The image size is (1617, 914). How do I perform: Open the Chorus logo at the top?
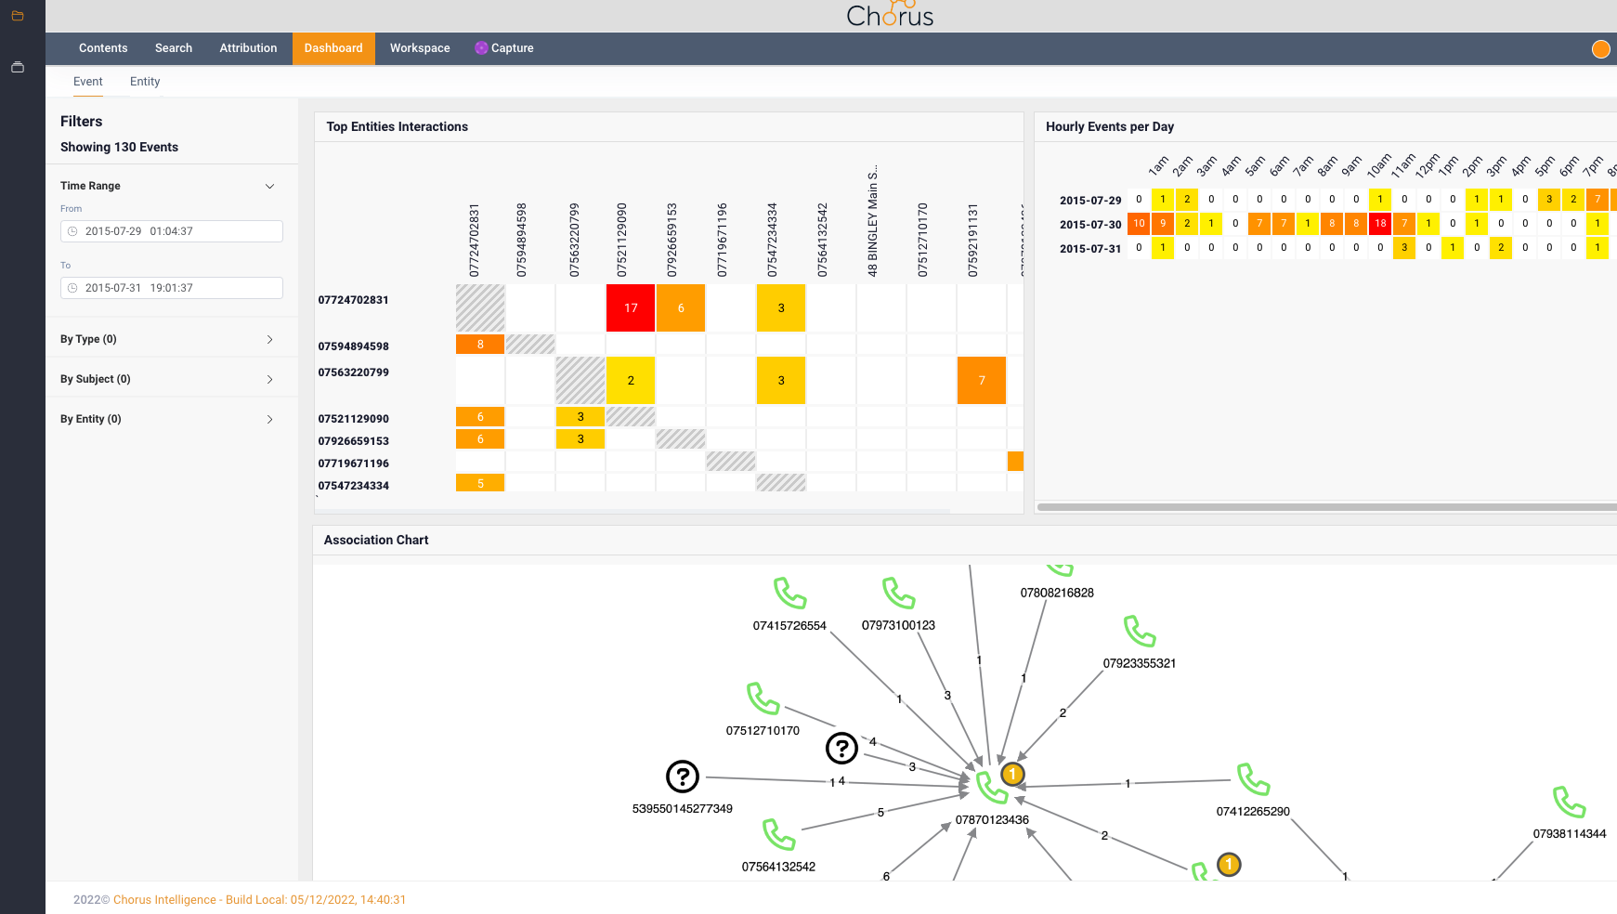click(891, 14)
